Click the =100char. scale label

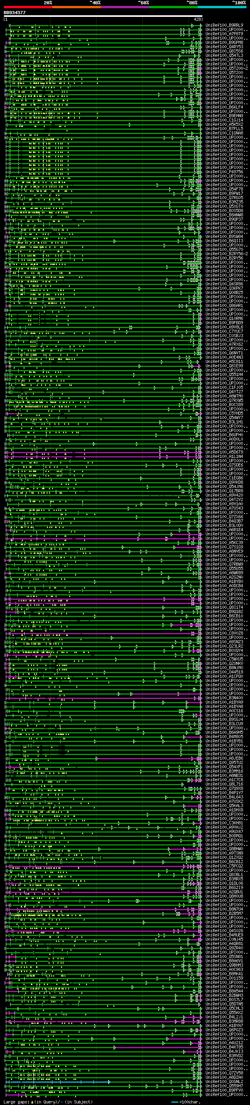[190, 1102]
